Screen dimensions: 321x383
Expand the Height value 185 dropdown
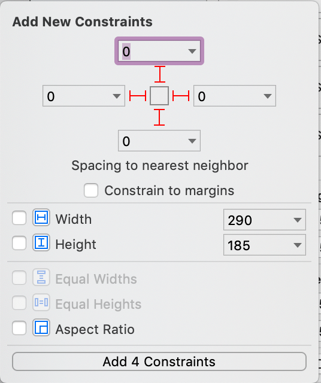point(298,245)
